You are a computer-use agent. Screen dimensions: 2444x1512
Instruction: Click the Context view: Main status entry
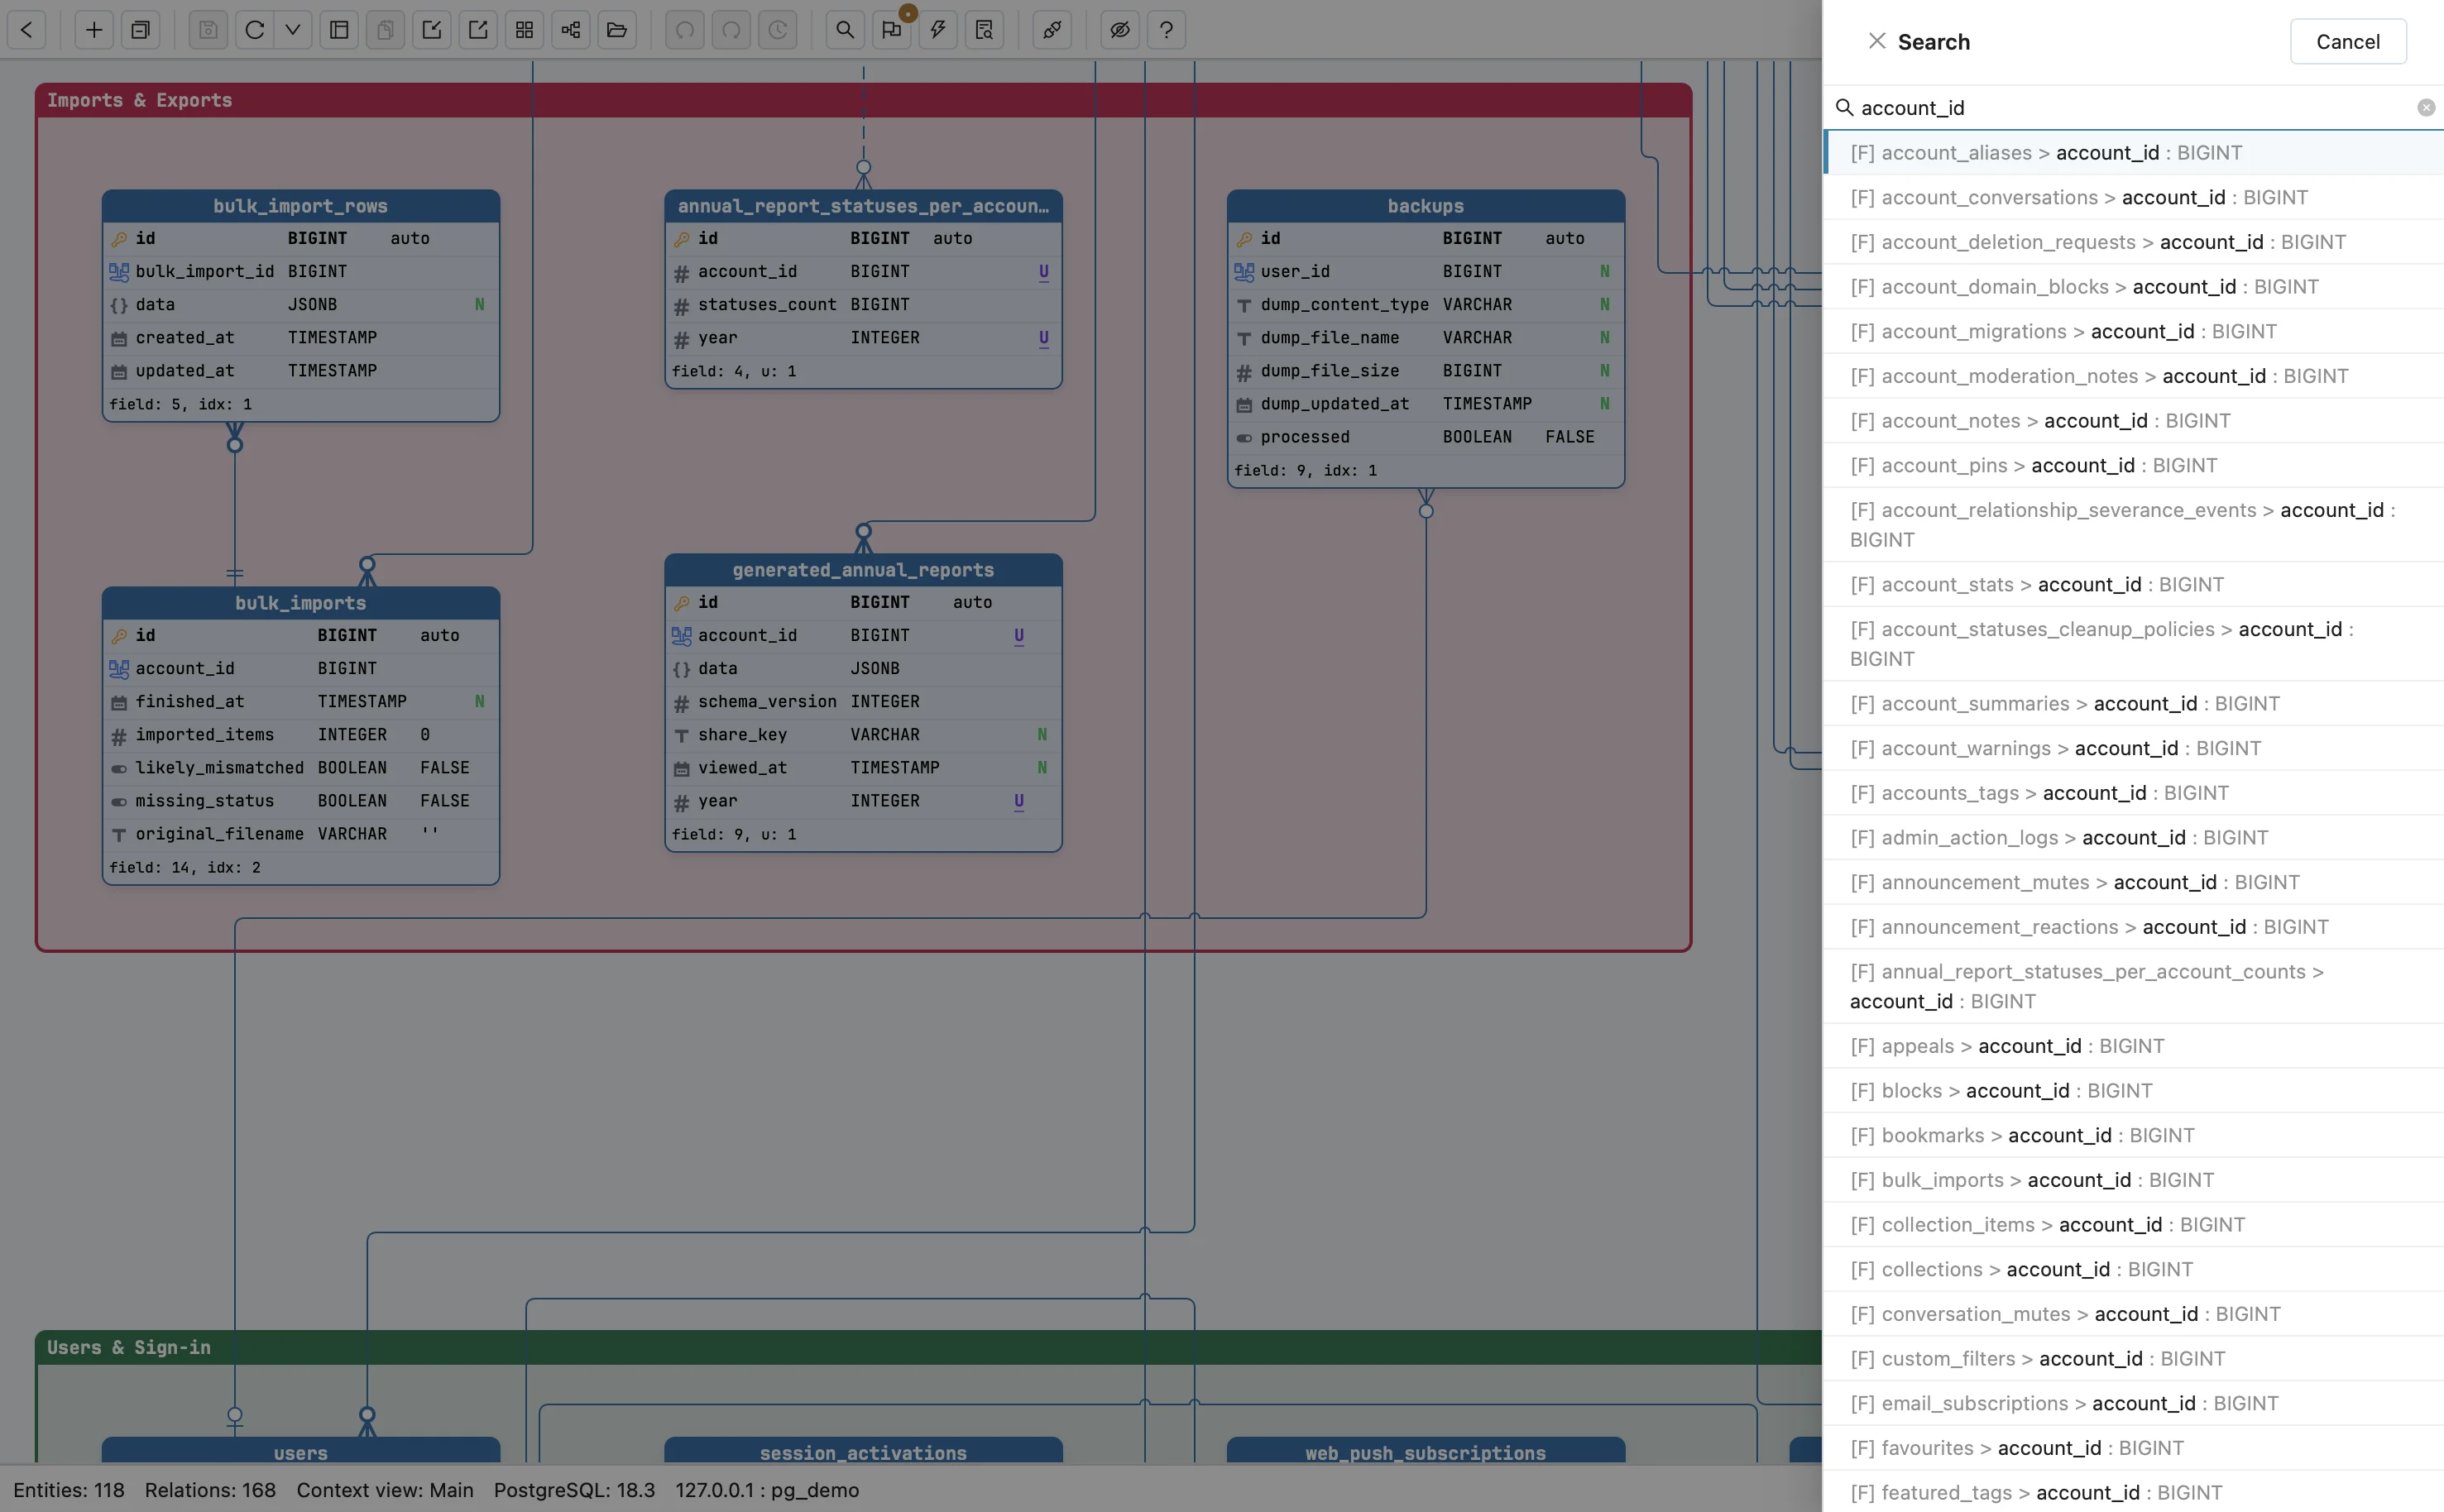click(385, 1490)
